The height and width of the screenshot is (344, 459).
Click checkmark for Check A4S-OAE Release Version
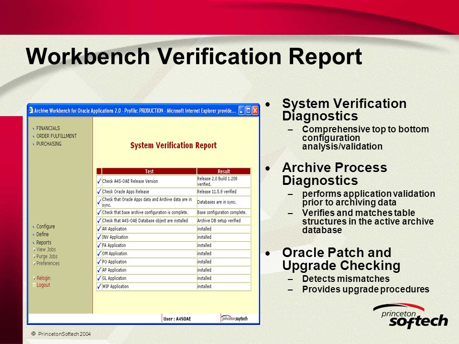[x=99, y=182]
